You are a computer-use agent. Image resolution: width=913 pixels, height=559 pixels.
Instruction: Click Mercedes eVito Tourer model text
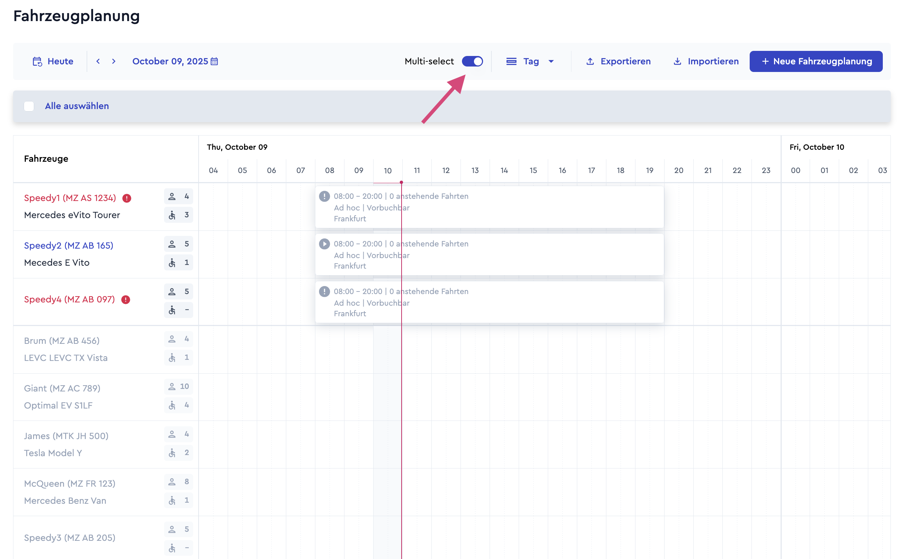[x=72, y=215]
